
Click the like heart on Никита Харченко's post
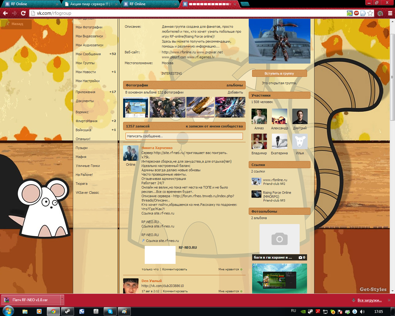241,269
